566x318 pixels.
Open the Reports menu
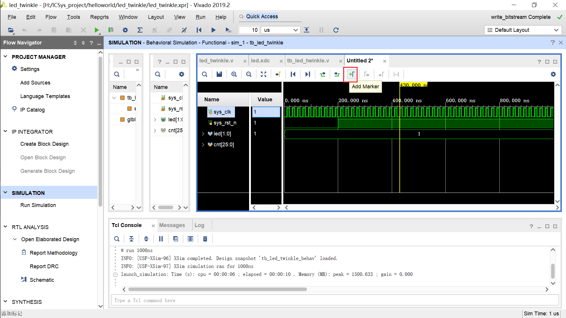click(x=99, y=17)
